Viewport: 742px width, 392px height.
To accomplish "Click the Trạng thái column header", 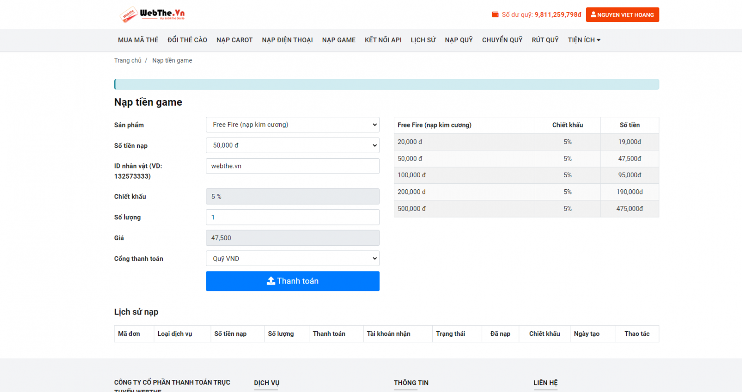I will (457, 334).
